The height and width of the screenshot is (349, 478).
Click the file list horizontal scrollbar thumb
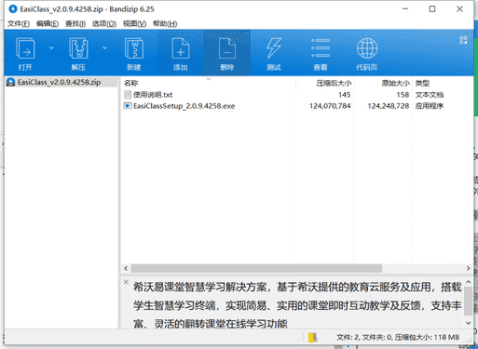(x=256, y=268)
